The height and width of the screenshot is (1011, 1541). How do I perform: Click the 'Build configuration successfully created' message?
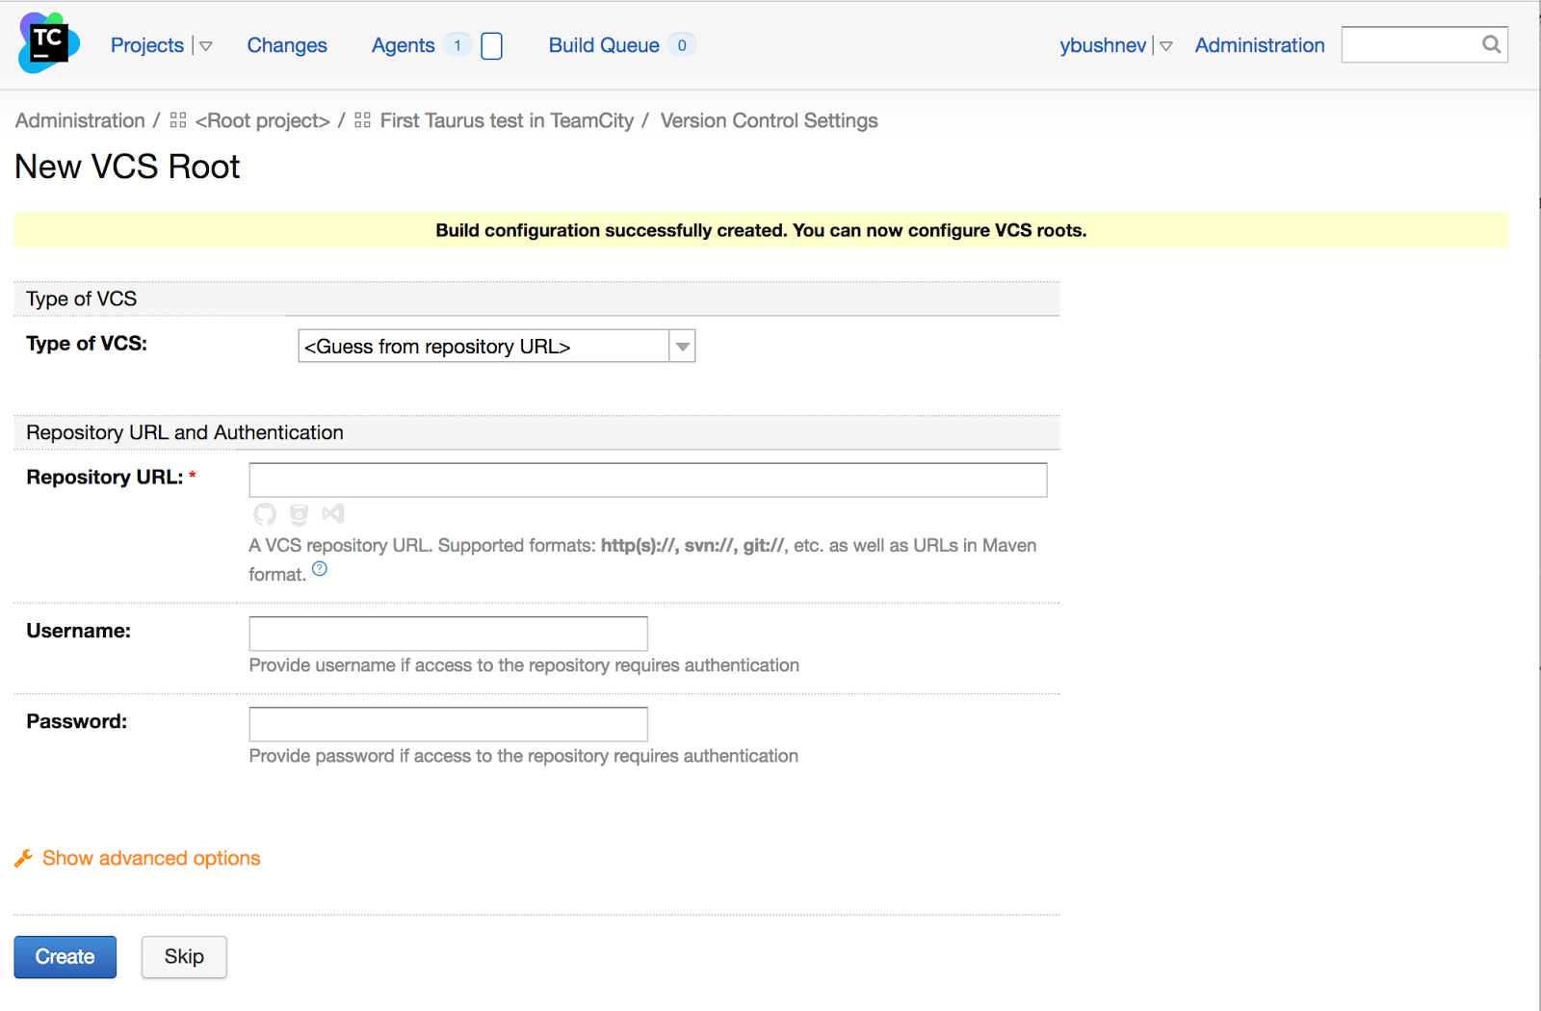click(761, 230)
